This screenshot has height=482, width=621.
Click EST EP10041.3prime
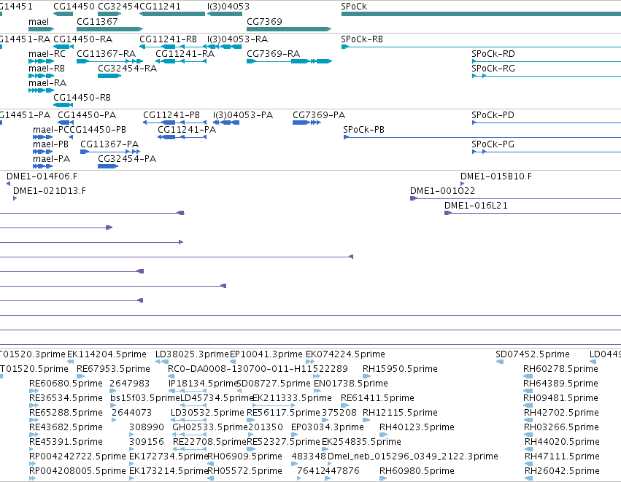[x=266, y=354]
